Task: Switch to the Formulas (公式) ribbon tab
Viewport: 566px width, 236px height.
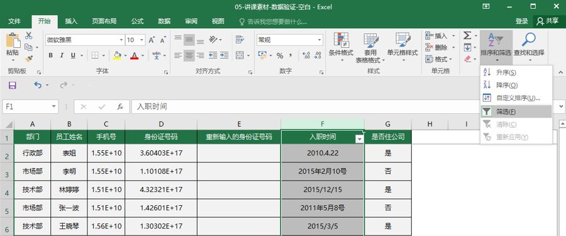Action: (137, 21)
